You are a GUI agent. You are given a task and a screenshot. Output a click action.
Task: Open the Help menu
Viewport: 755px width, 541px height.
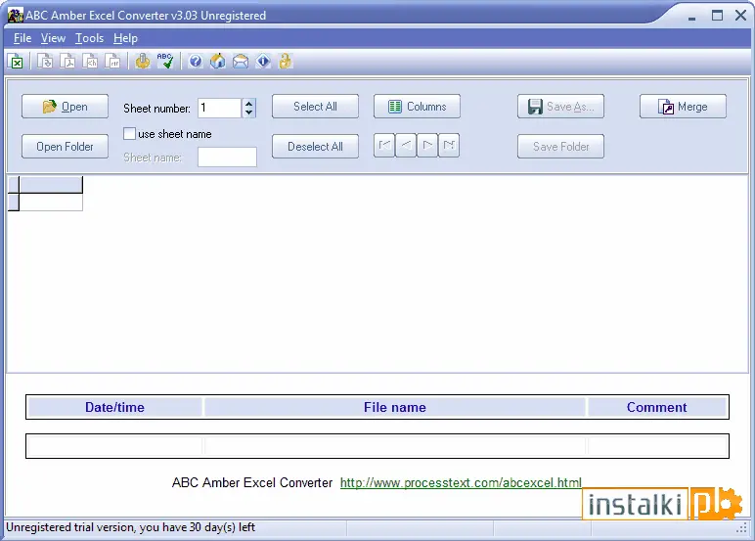tap(125, 38)
